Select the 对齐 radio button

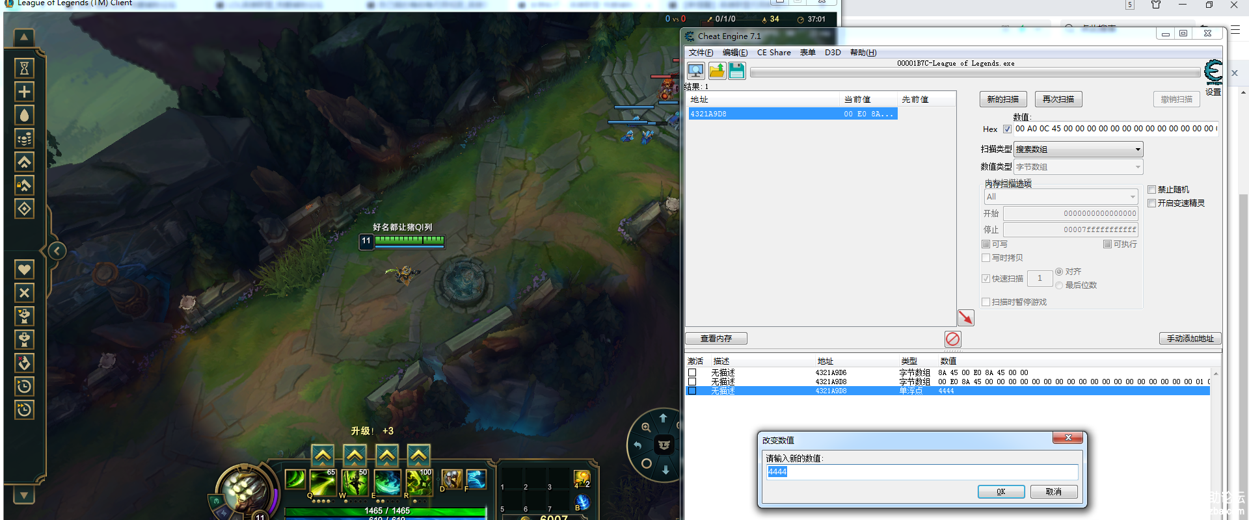1059,272
